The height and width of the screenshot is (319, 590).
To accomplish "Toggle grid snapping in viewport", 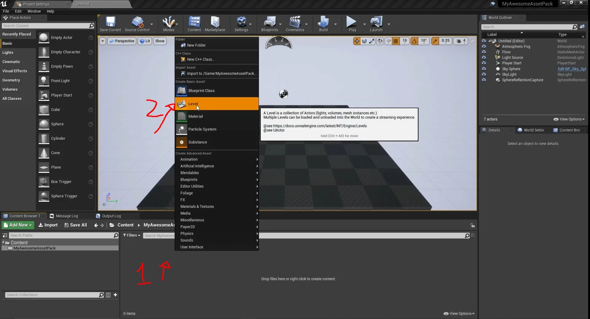I will pyautogui.click(x=396, y=41).
